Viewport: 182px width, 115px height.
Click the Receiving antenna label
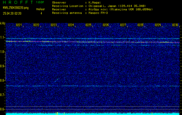pos(67,13)
